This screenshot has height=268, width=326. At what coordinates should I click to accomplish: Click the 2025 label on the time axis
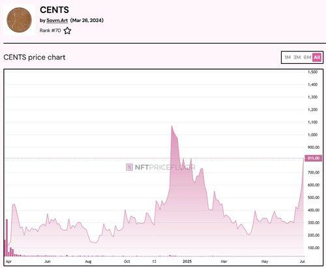pyautogui.click(x=187, y=261)
